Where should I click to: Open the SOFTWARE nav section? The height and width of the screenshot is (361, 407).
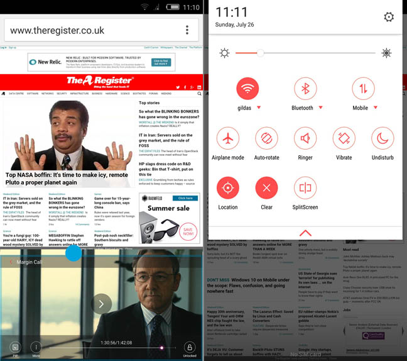click(33, 94)
